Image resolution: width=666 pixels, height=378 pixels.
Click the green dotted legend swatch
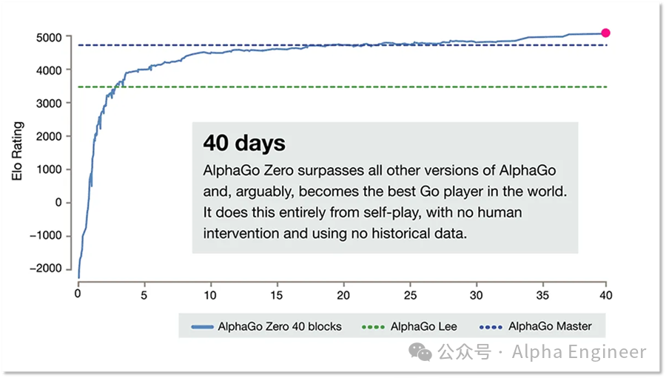[x=373, y=327]
